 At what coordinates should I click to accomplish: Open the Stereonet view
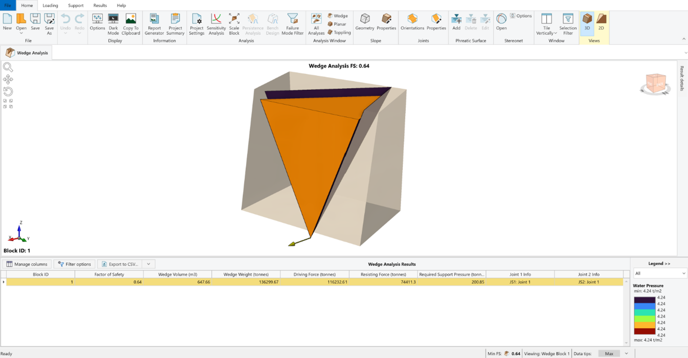(x=501, y=22)
